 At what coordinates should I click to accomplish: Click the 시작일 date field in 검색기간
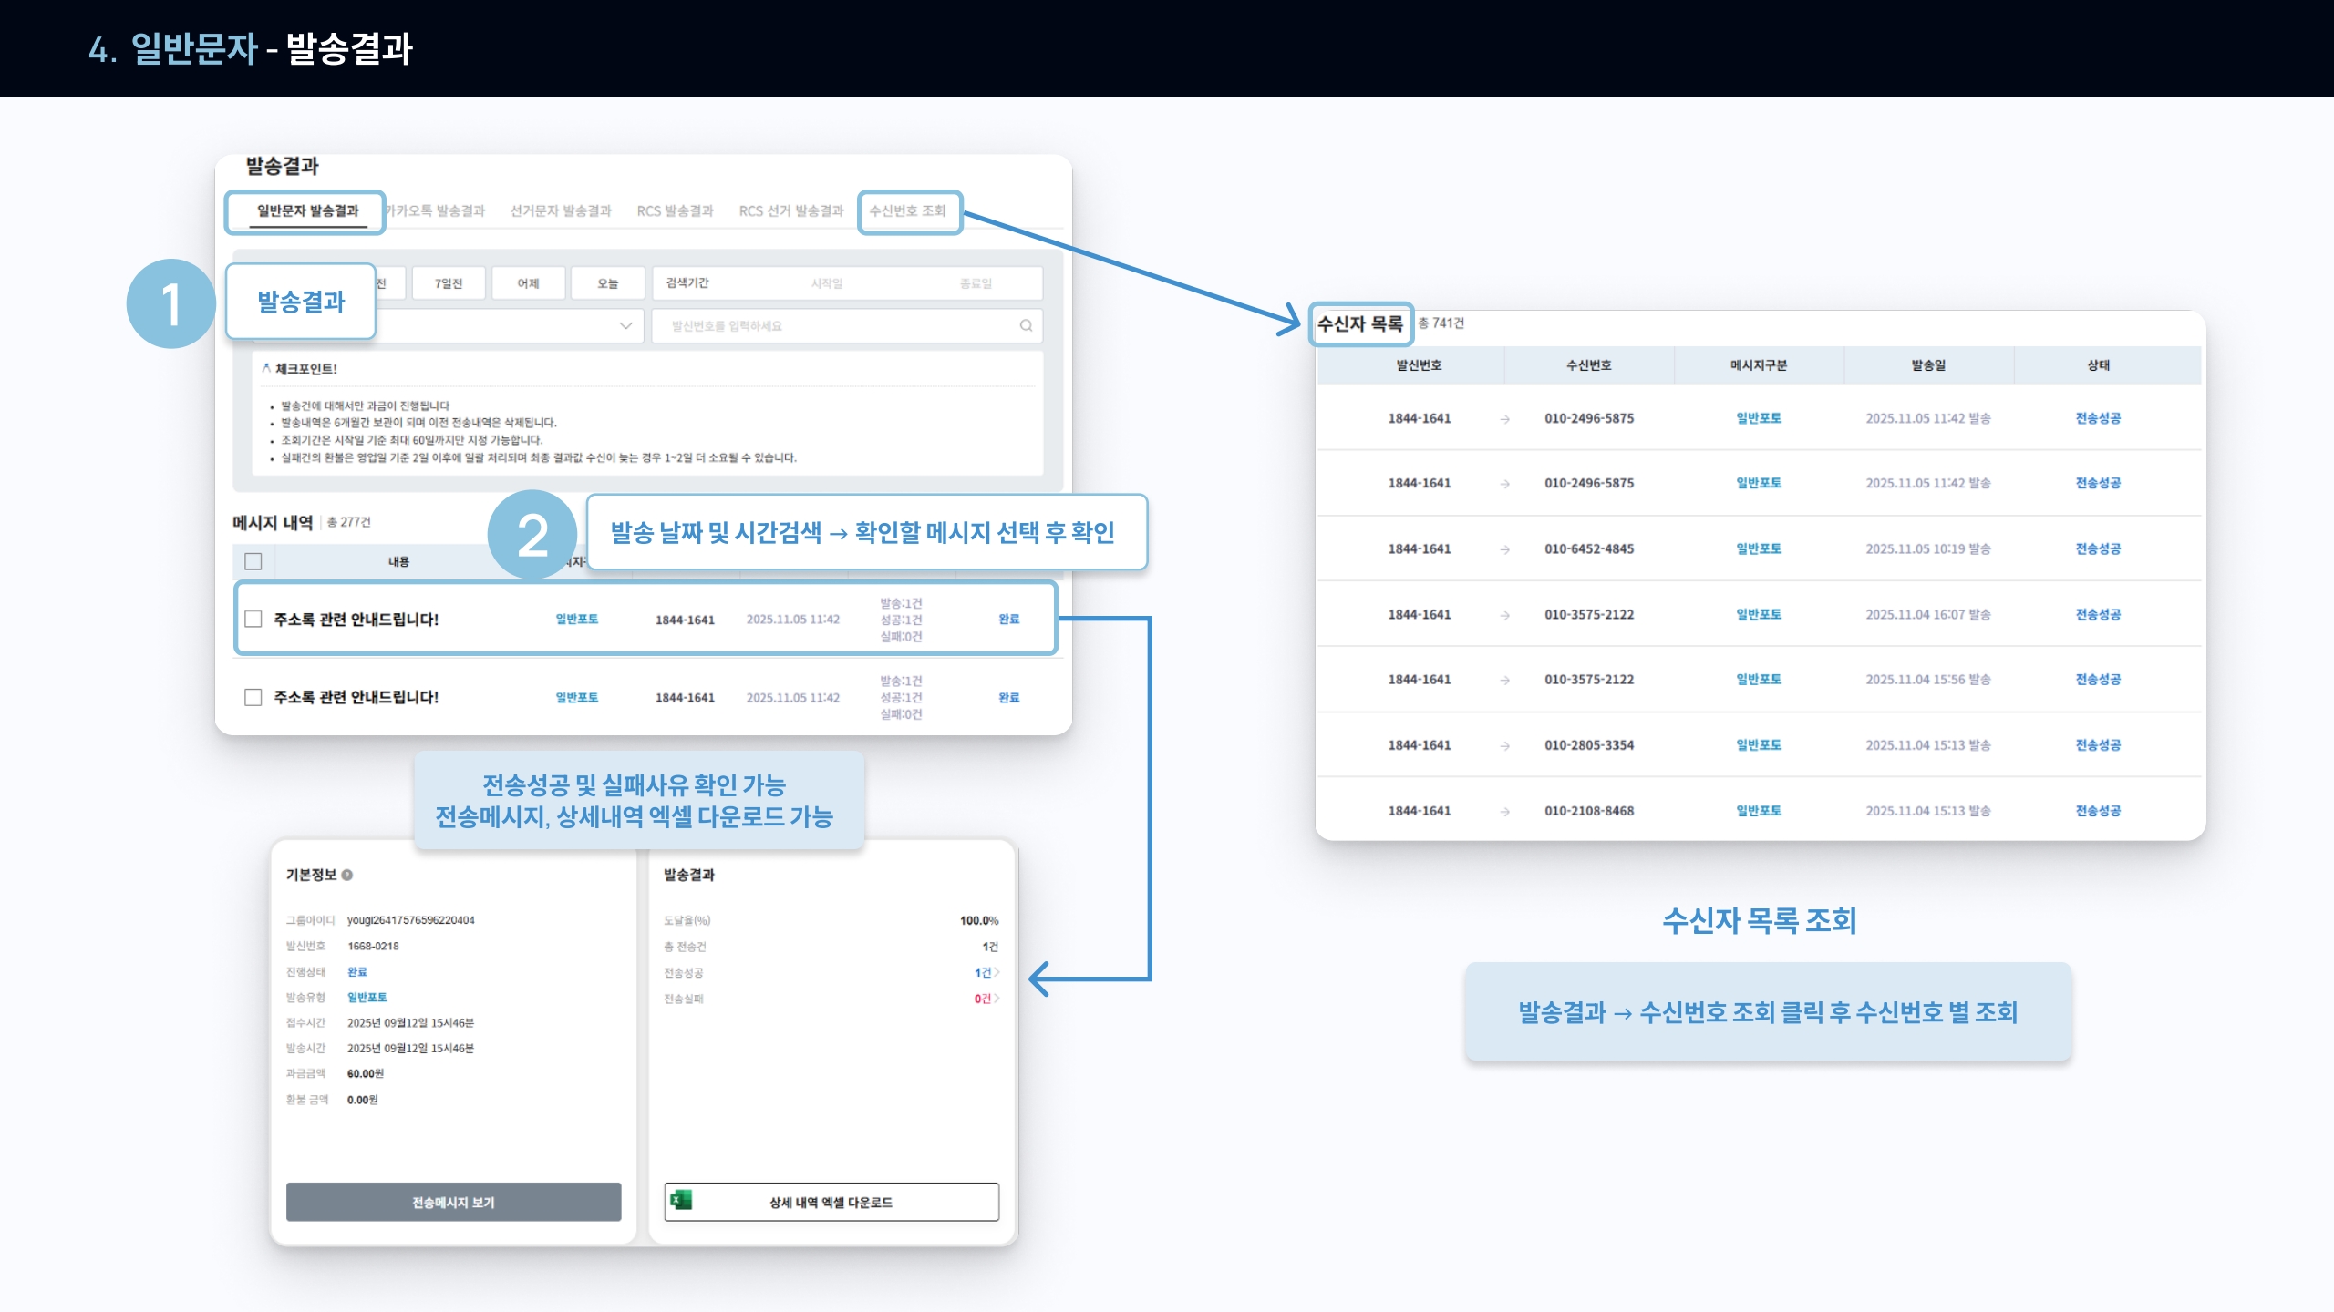coord(826,283)
